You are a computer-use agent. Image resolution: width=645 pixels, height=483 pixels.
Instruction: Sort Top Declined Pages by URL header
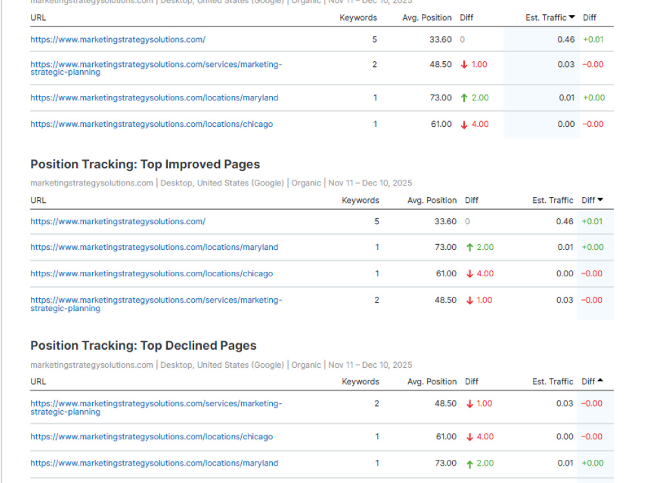click(38, 381)
